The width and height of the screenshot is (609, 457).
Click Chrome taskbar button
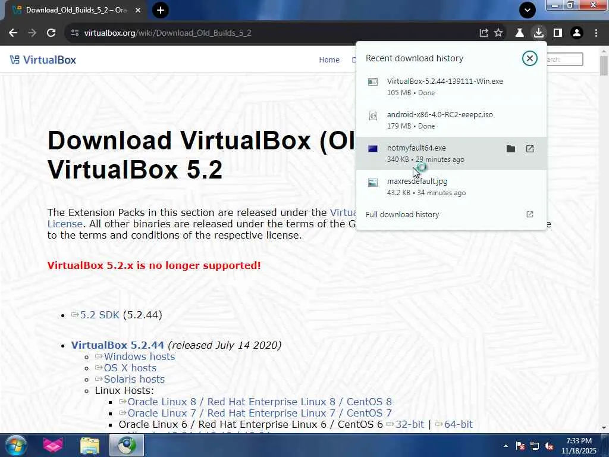(127, 445)
